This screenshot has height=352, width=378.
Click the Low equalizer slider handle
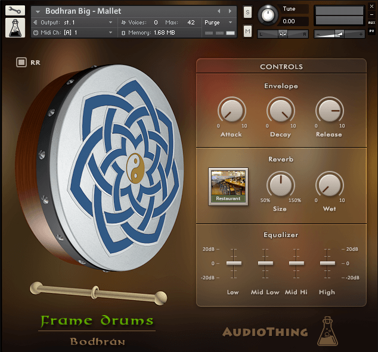click(x=234, y=263)
